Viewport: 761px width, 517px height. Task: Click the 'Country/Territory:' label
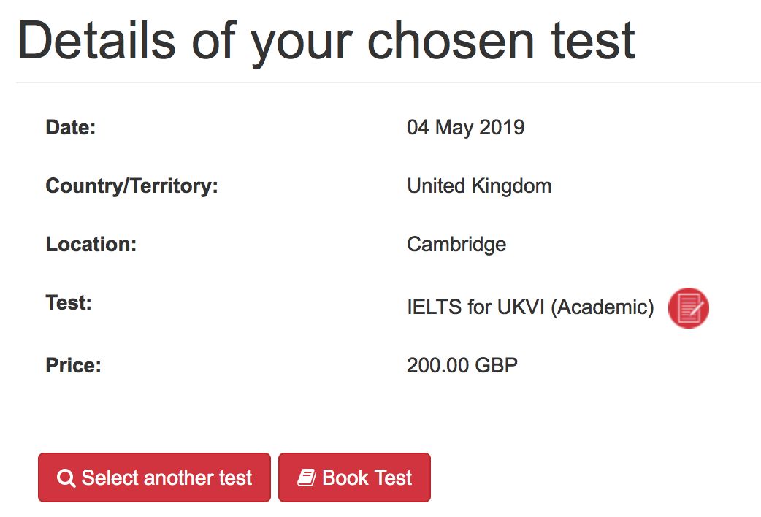pos(131,185)
